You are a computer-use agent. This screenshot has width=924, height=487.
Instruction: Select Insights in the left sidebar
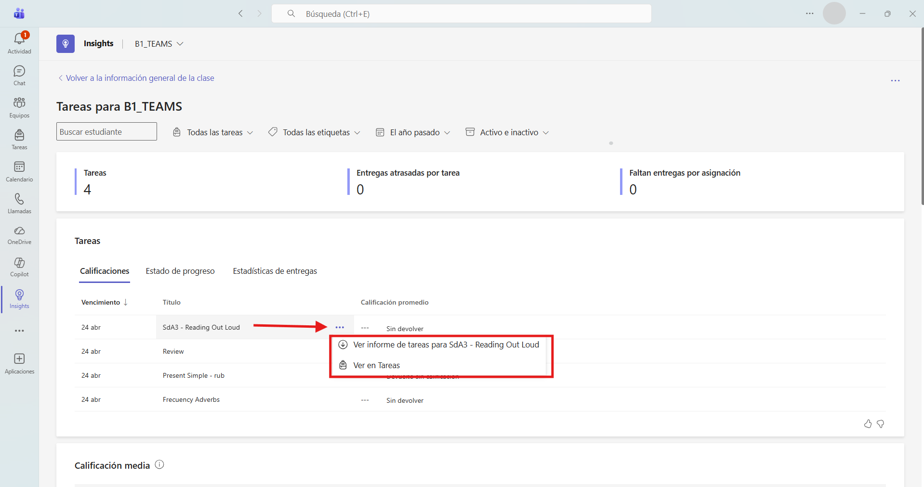(x=19, y=299)
